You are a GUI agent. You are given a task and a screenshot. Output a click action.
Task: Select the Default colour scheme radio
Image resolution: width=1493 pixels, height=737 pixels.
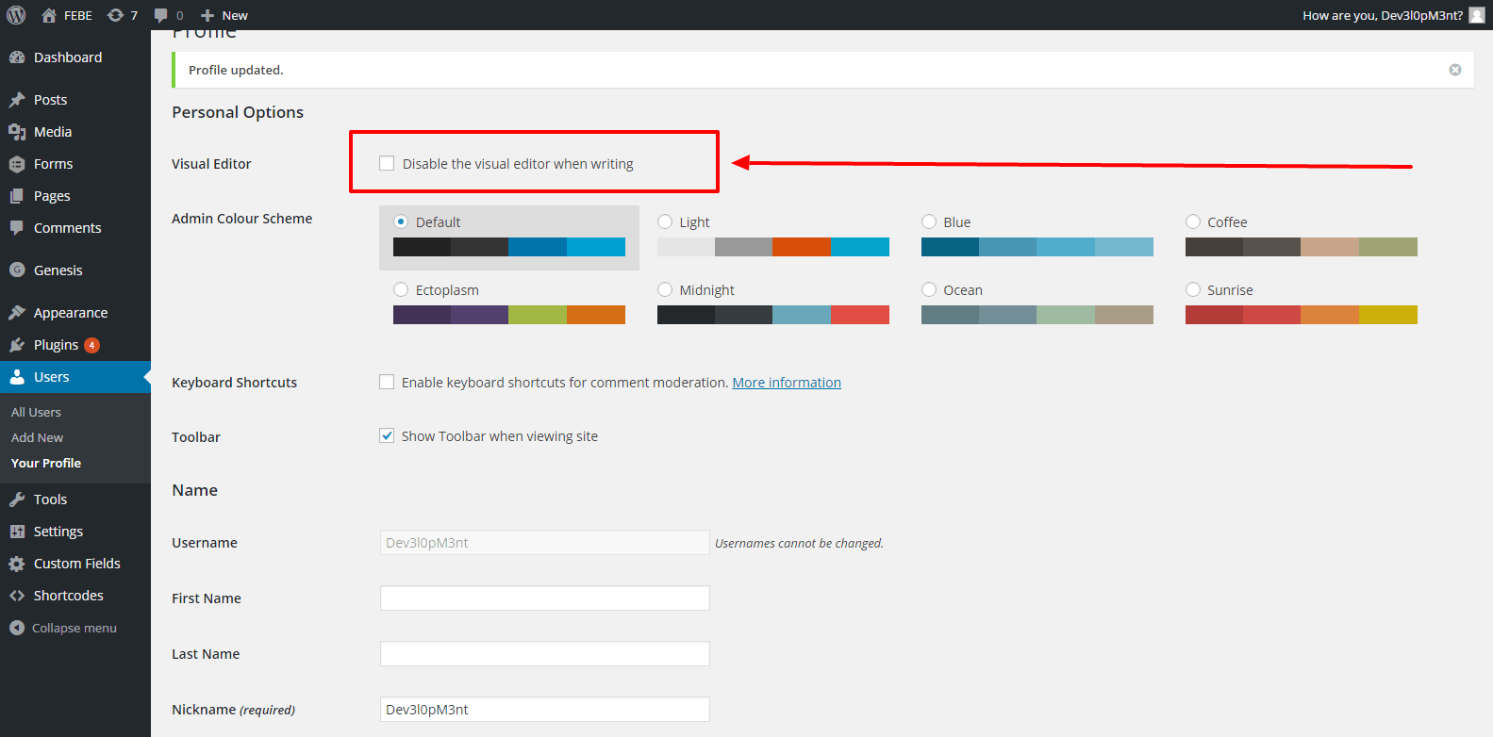click(x=401, y=221)
